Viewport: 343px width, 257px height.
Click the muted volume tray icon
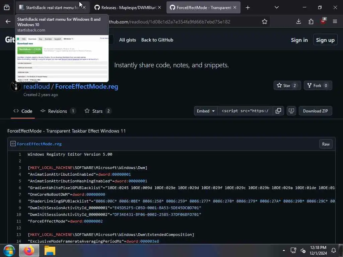click(x=303, y=250)
